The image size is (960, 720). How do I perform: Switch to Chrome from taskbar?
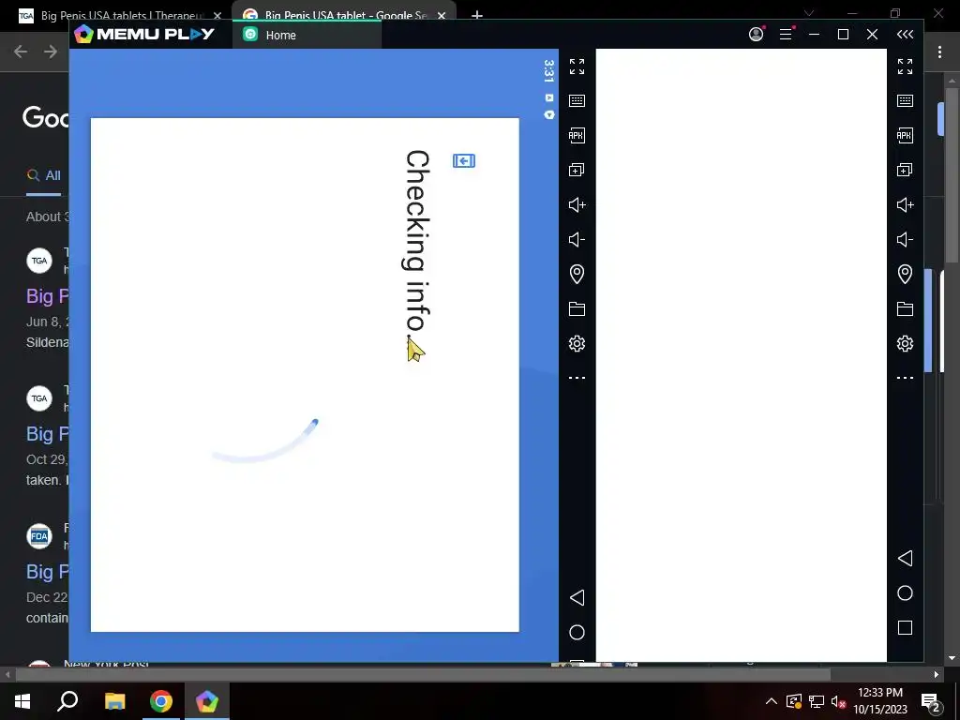[x=161, y=701]
